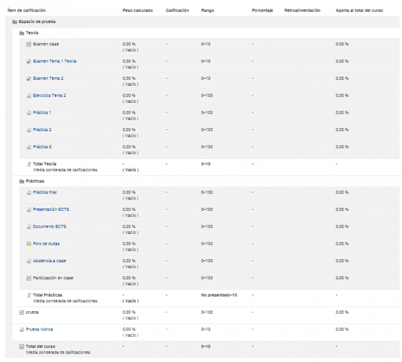Click the Total Prácticas label

48,295
